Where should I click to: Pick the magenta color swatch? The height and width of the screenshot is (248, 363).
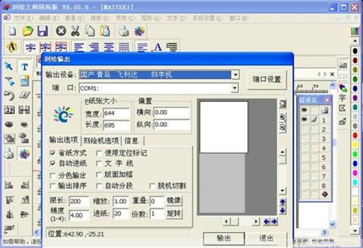click(x=355, y=173)
